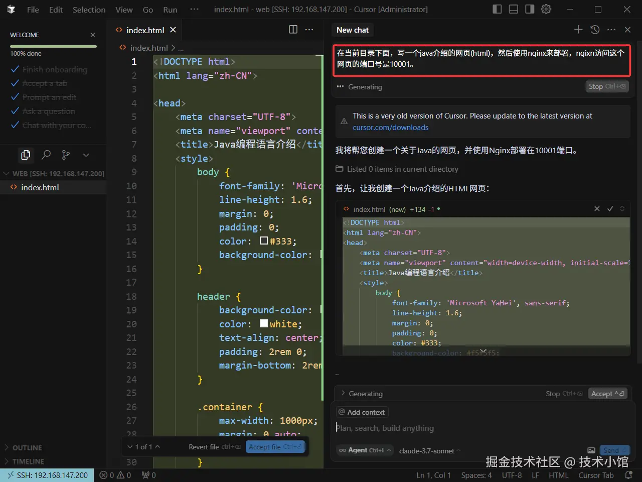Toggle the bottom panel layout icon
The image size is (642, 482).
coord(513,9)
